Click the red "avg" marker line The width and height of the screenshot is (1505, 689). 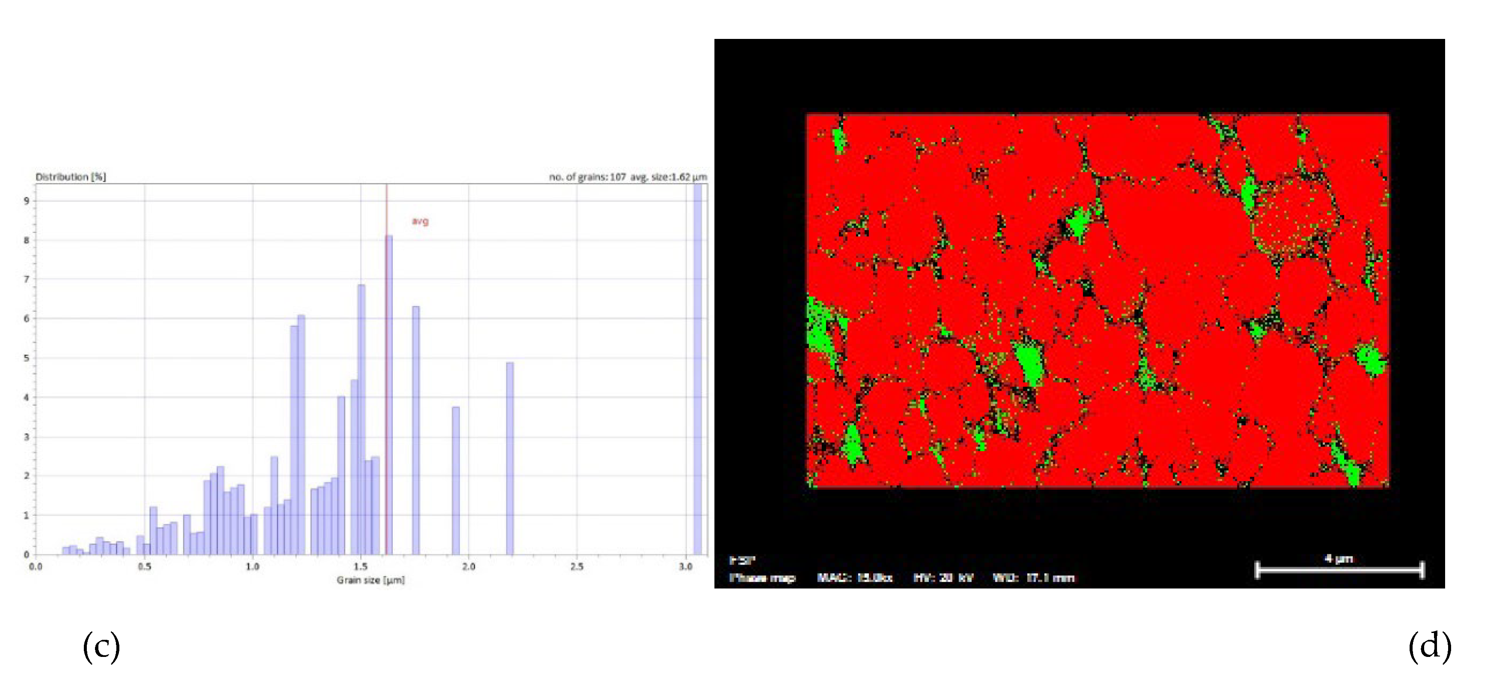pyautogui.click(x=387, y=379)
